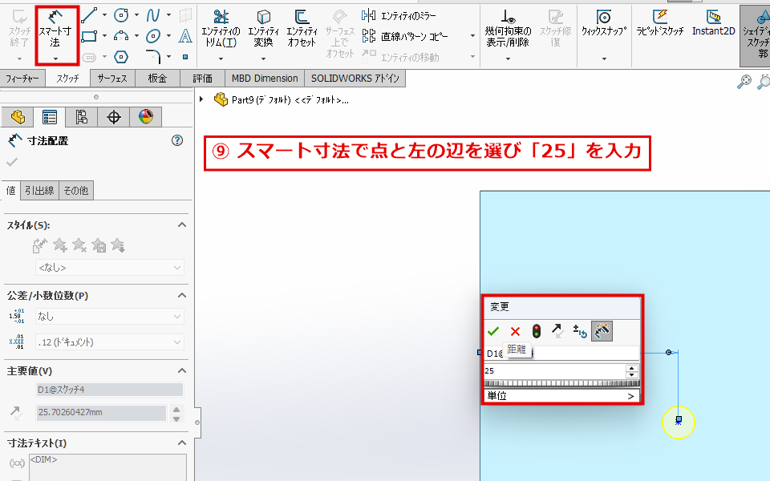
Task: Click Convert Entities (エンティティ変換)
Action: point(263,29)
